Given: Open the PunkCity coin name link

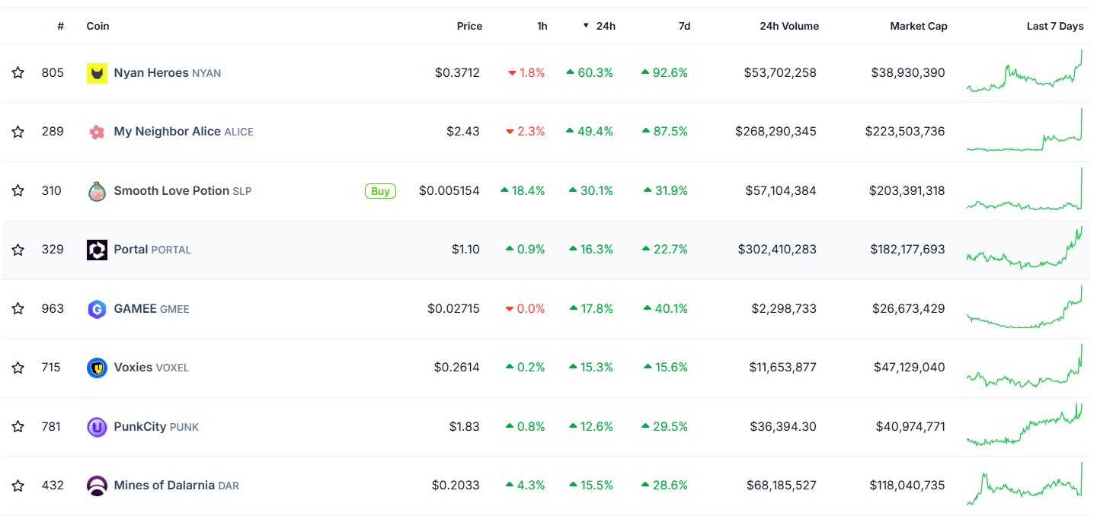Looking at the screenshot, I should click(140, 427).
